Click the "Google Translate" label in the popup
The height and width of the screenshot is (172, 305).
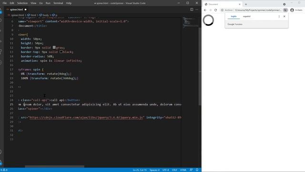(x=235, y=24)
